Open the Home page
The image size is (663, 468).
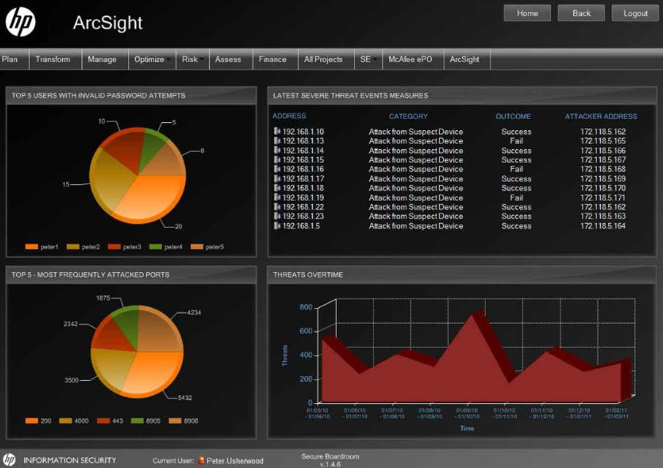click(x=527, y=13)
